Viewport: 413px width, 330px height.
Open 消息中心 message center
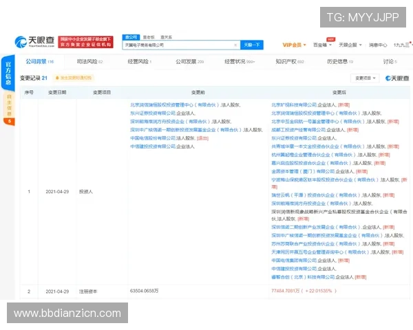point(378,45)
